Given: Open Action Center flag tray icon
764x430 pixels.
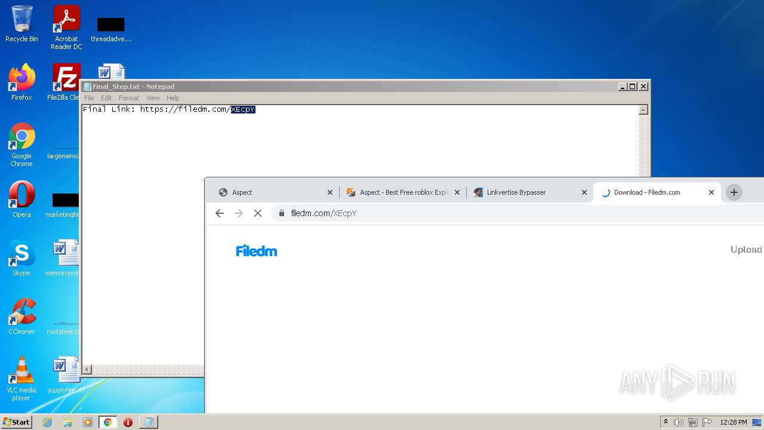Looking at the screenshot, I should click(x=707, y=422).
